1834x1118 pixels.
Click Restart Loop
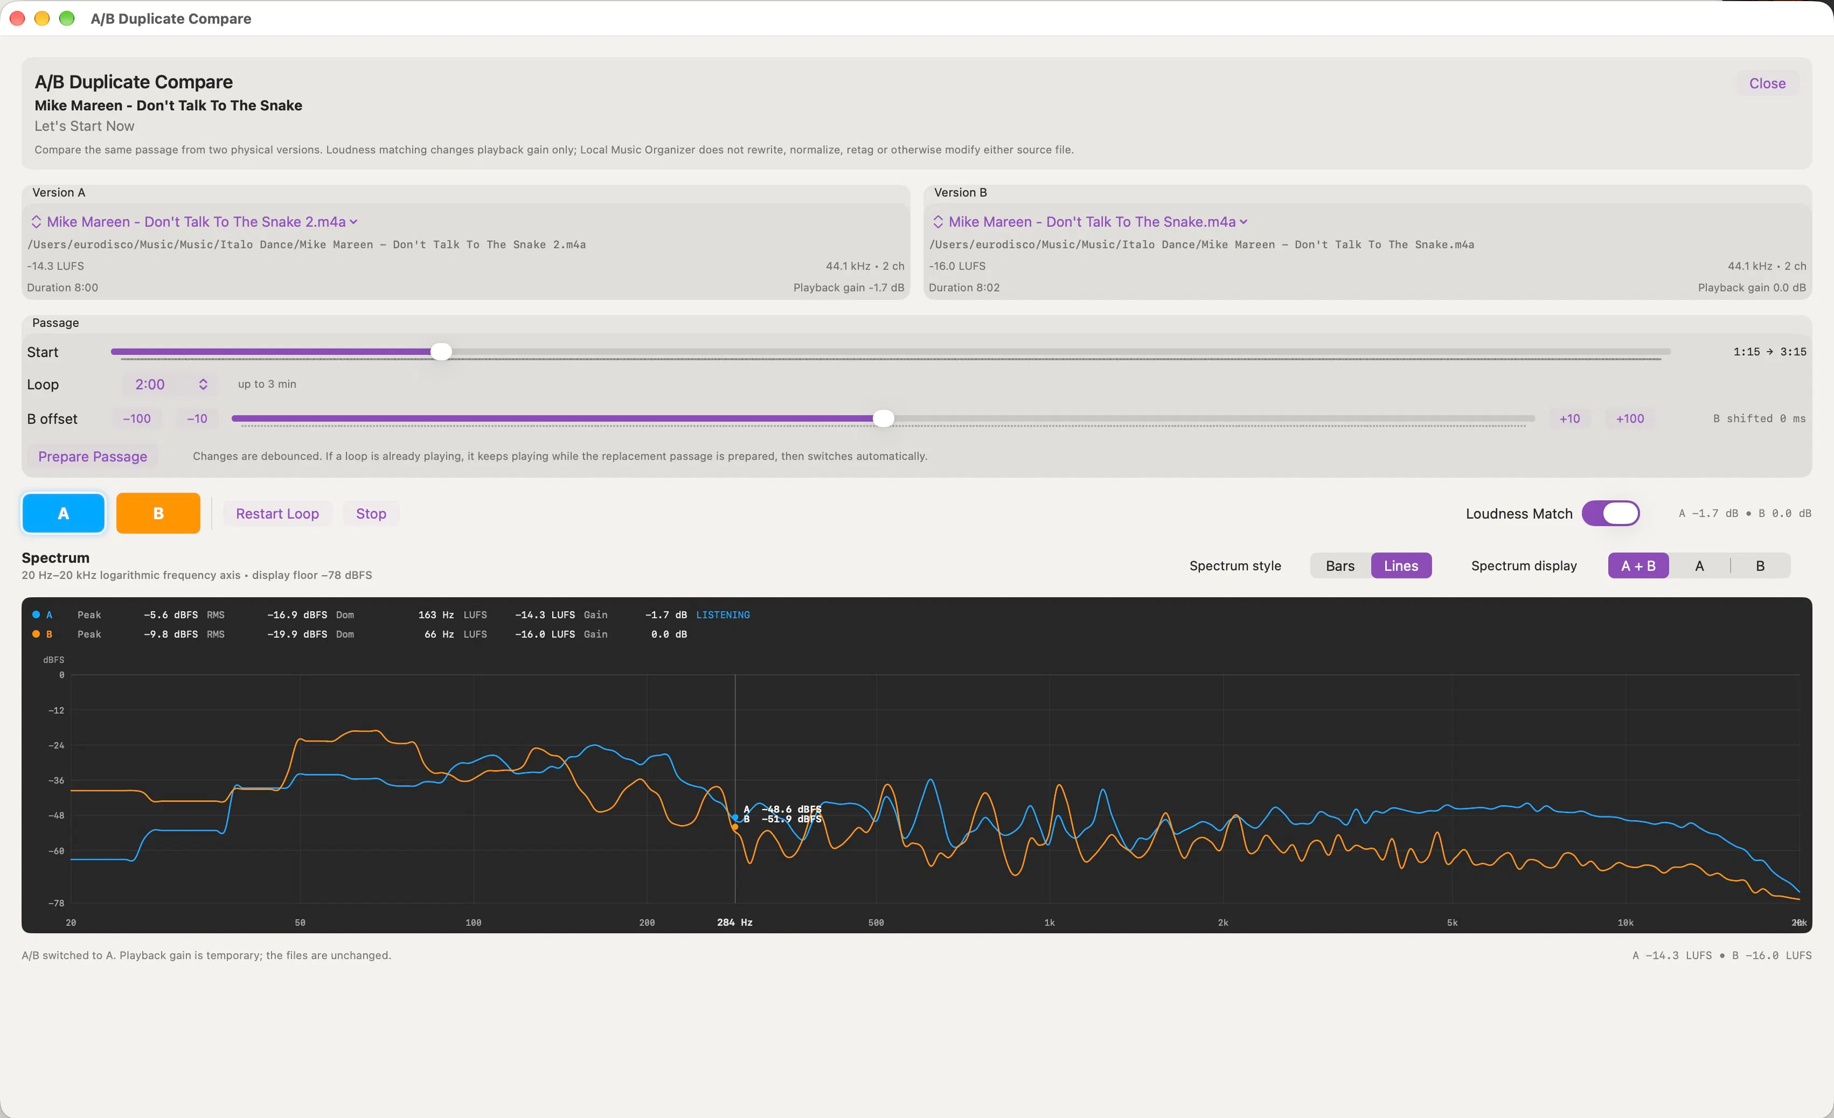coord(277,514)
